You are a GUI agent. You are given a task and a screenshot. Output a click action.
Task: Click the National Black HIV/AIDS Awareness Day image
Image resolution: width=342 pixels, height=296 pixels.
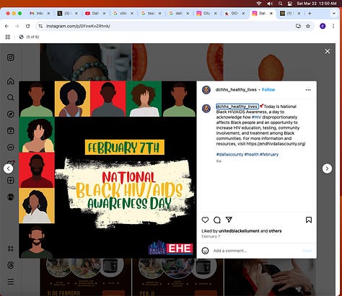click(x=108, y=170)
